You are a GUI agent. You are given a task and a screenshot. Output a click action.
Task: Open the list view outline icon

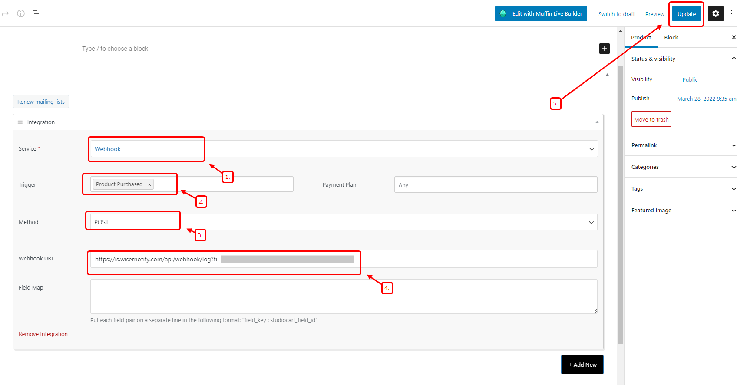point(36,13)
